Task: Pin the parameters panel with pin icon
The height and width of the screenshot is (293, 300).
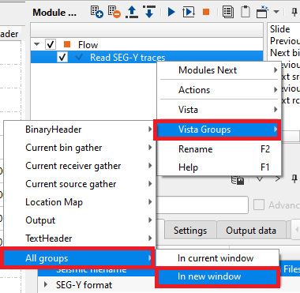Action: click(x=294, y=179)
